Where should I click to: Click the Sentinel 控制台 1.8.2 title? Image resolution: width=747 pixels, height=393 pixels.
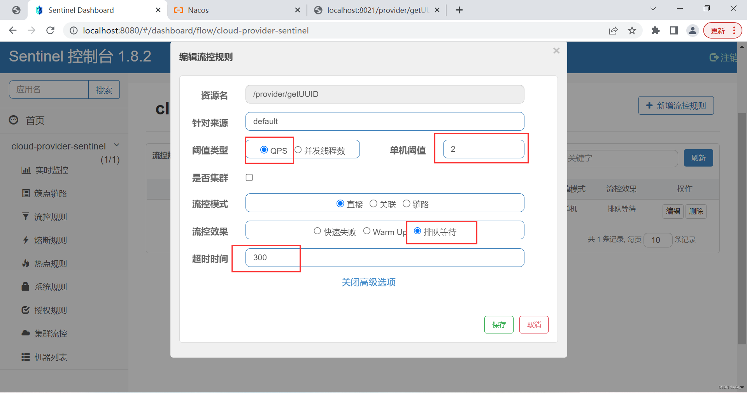[x=80, y=56]
